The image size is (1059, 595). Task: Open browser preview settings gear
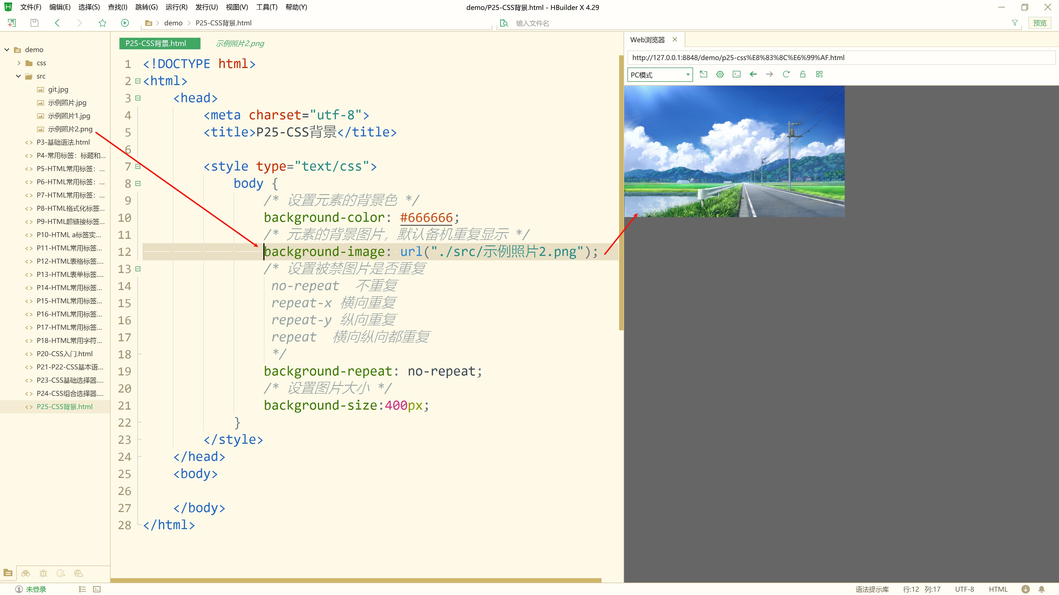coord(720,74)
